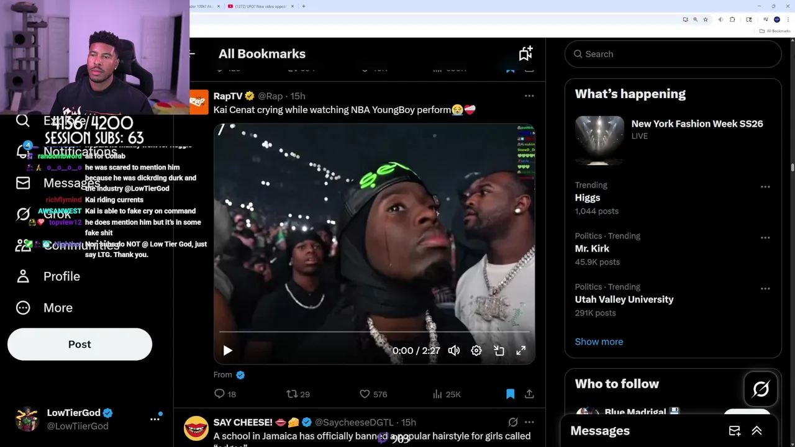
Task: Click Show more under trends
Action: (599, 341)
